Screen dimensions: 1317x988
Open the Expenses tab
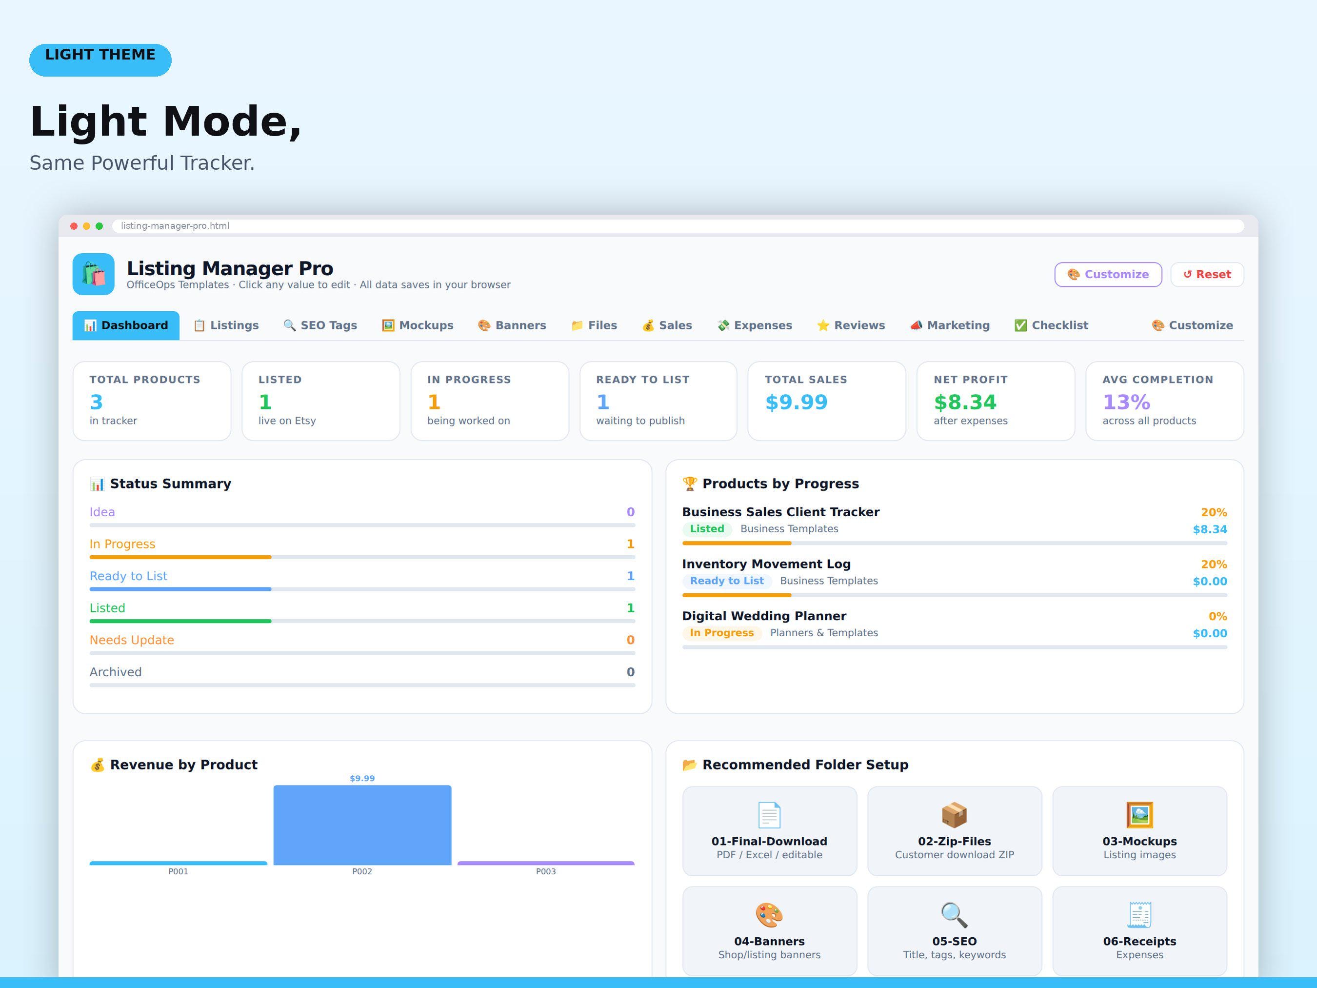pos(755,325)
